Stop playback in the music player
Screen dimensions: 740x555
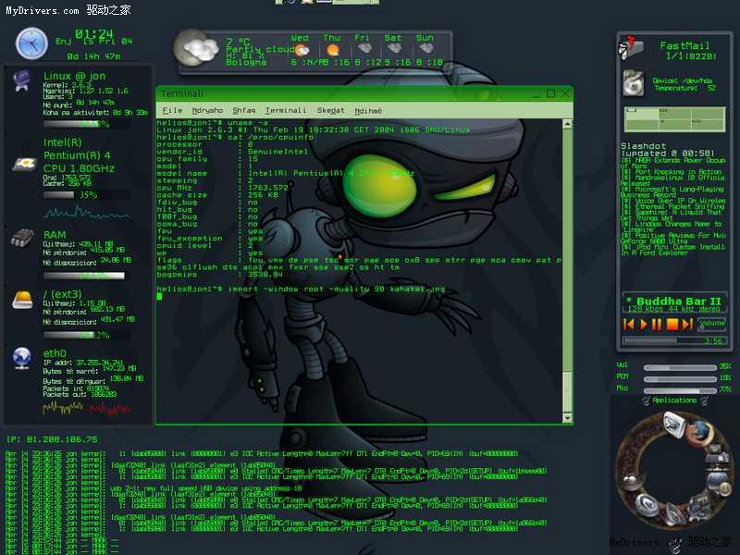click(x=672, y=325)
